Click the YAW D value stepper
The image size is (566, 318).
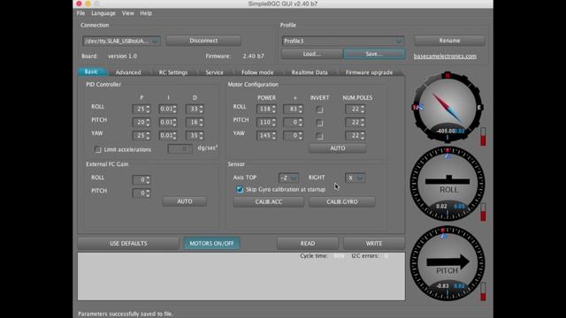pos(195,135)
